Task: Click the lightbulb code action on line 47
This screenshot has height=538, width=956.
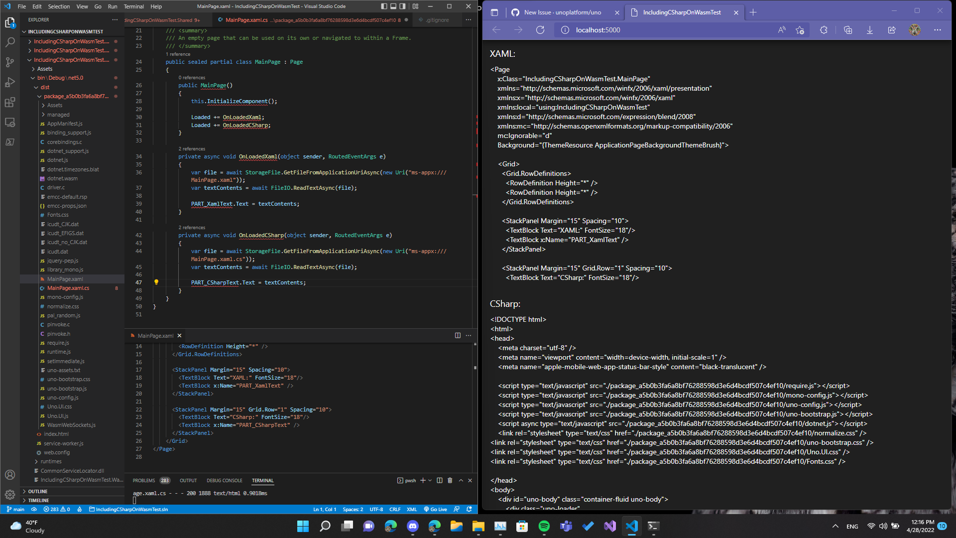Action: pos(156,282)
